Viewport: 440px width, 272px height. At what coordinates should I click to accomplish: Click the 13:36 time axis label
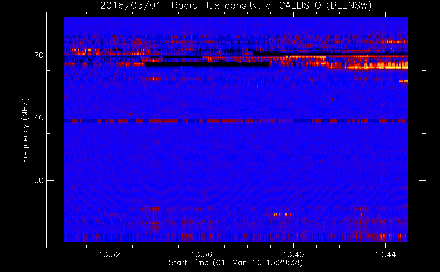(x=202, y=255)
